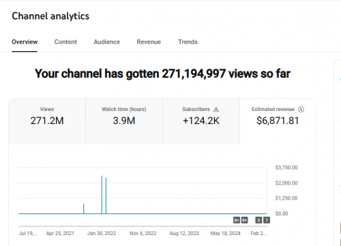The height and width of the screenshot is (246, 341).
Task: Click the second tall revenue spike on chart
Action: 106,196
